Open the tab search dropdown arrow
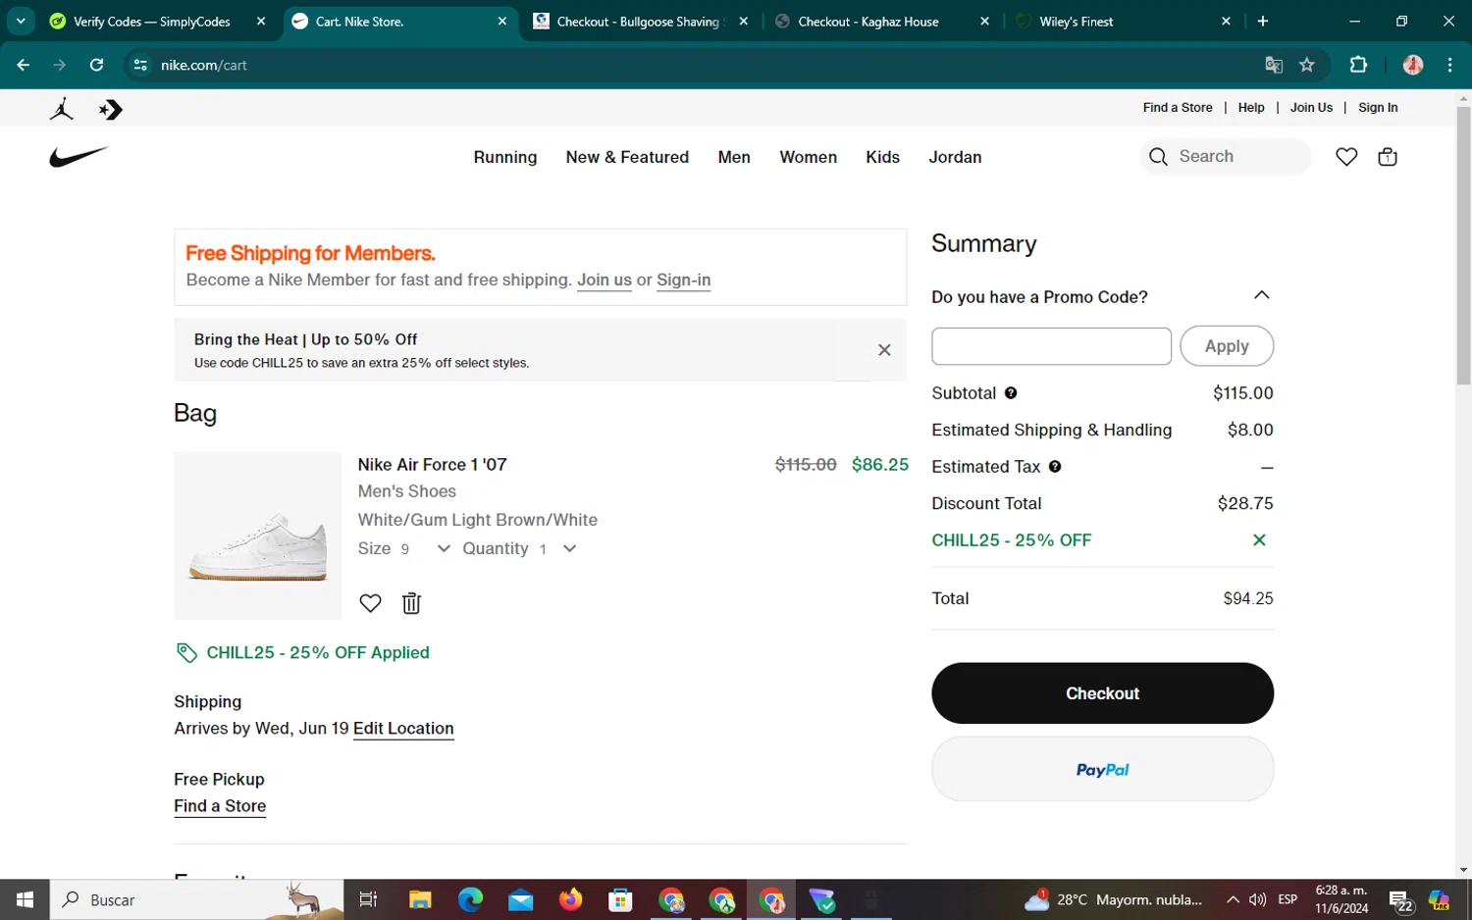The height and width of the screenshot is (920, 1472). (21, 21)
